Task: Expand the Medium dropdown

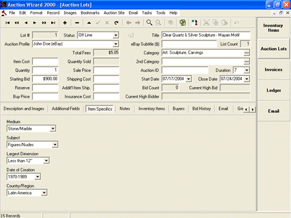Action: point(53,128)
